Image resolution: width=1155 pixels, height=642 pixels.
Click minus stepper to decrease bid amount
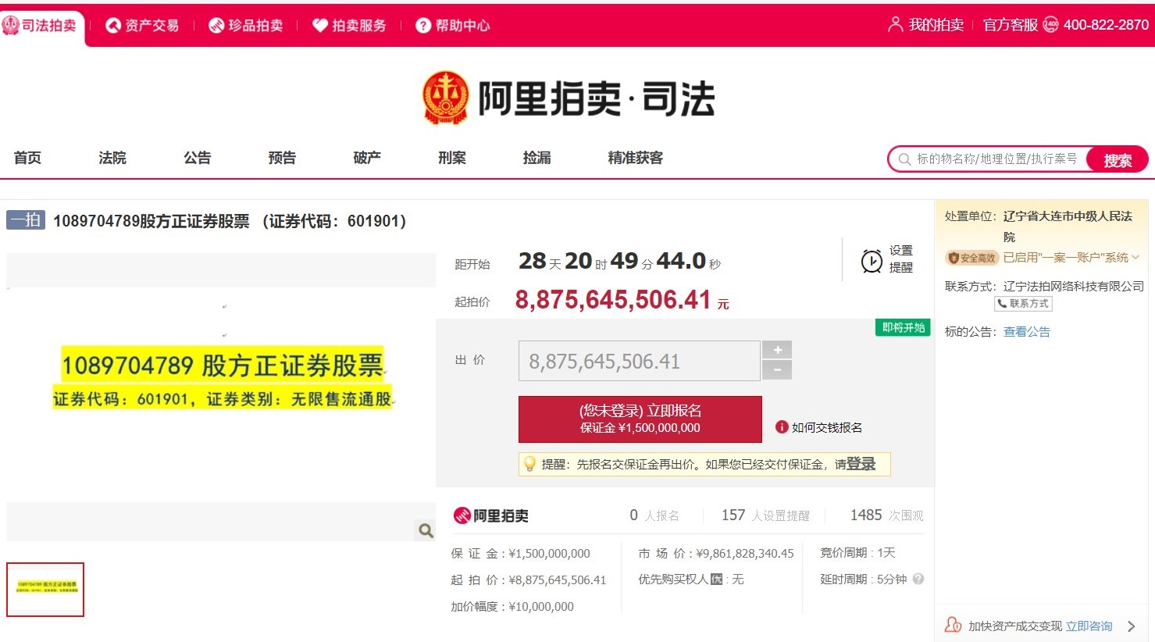[x=776, y=370]
